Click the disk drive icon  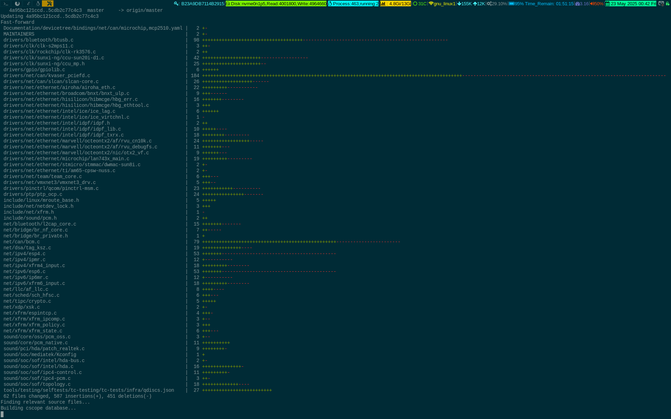(x=228, y=3)
